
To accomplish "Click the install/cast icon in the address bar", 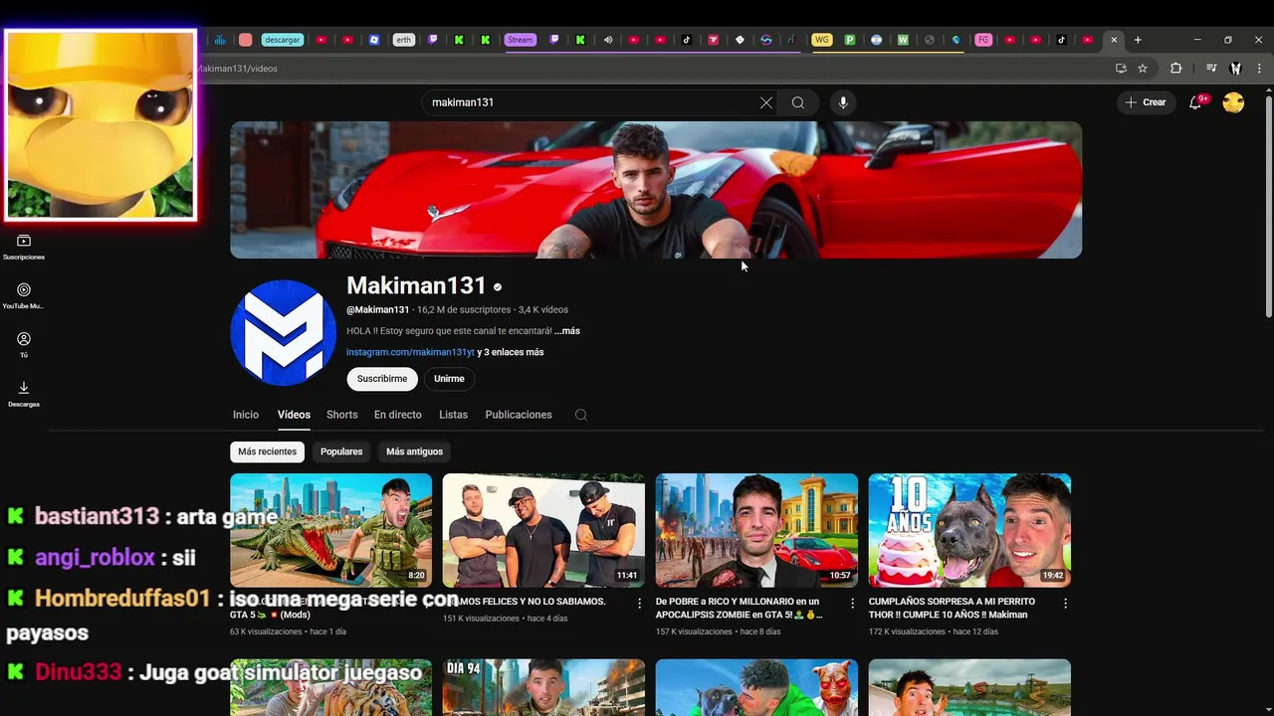I will [1121, 68].
